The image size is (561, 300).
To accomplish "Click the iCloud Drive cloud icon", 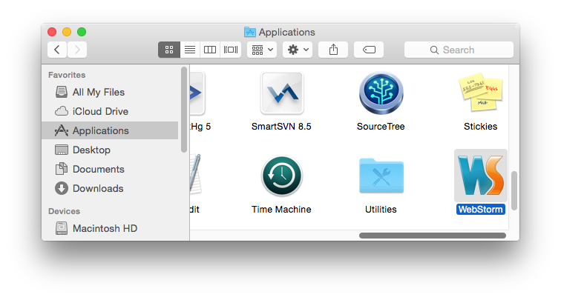I will coord(62,111).
